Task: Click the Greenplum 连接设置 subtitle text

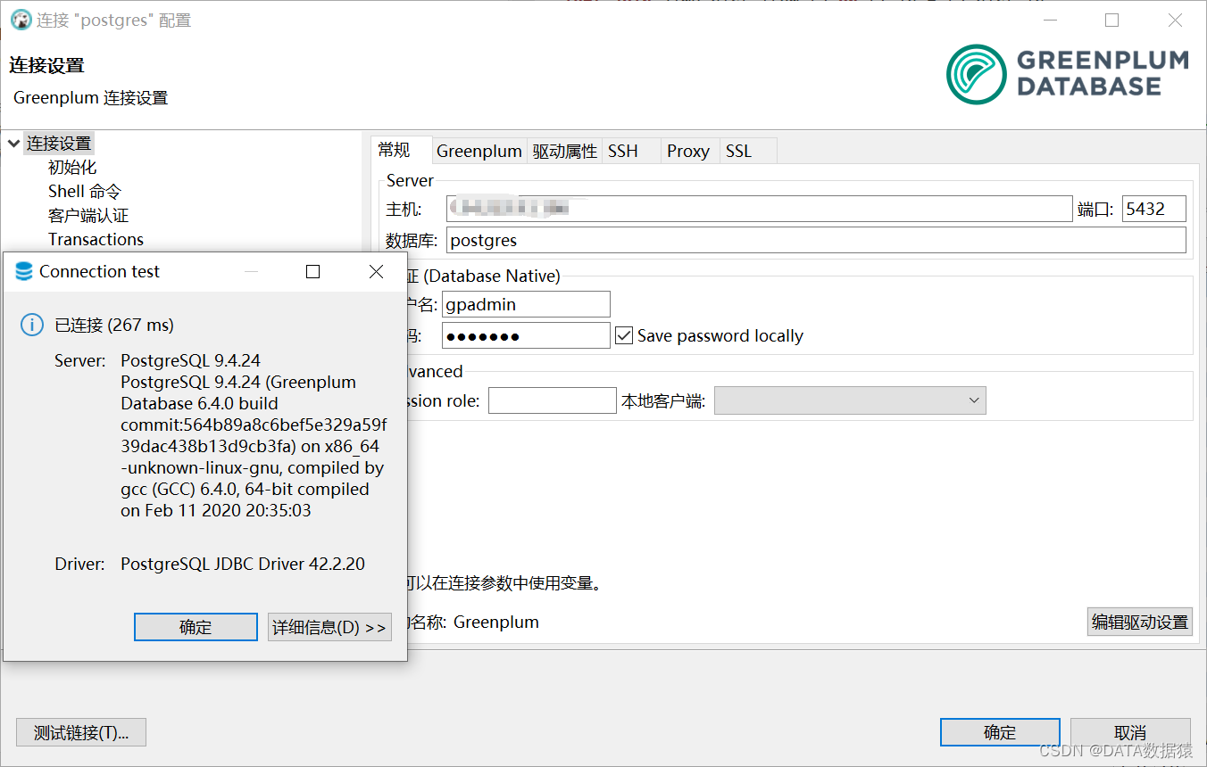Action: pos(90,98)
